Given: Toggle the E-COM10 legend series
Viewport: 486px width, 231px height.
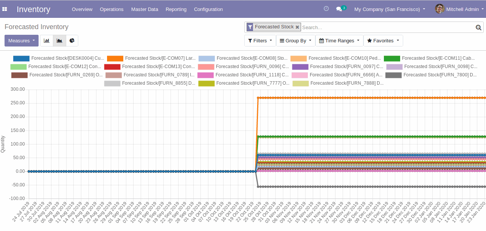Looking at the screenshot, I should (x=335, y=59).
